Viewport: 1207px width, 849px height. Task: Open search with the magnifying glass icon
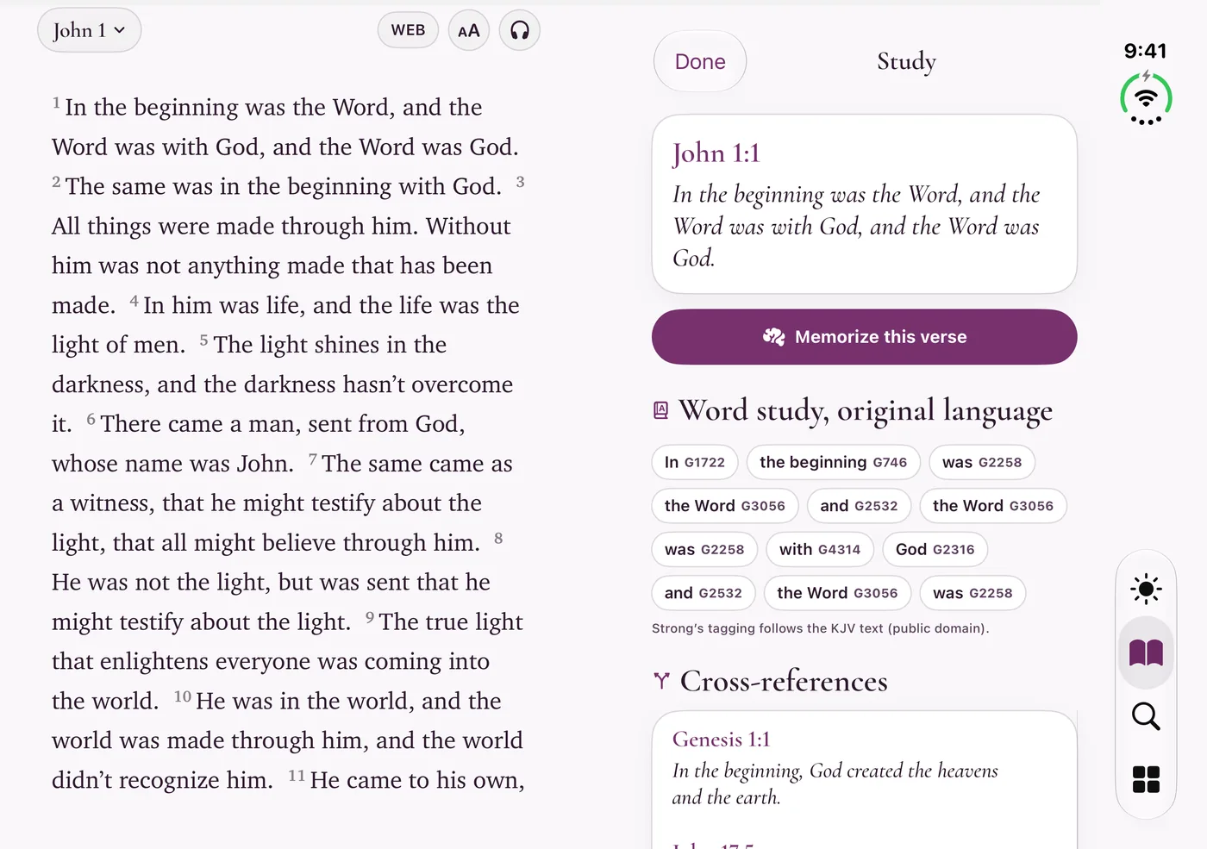pos(1146,716)
